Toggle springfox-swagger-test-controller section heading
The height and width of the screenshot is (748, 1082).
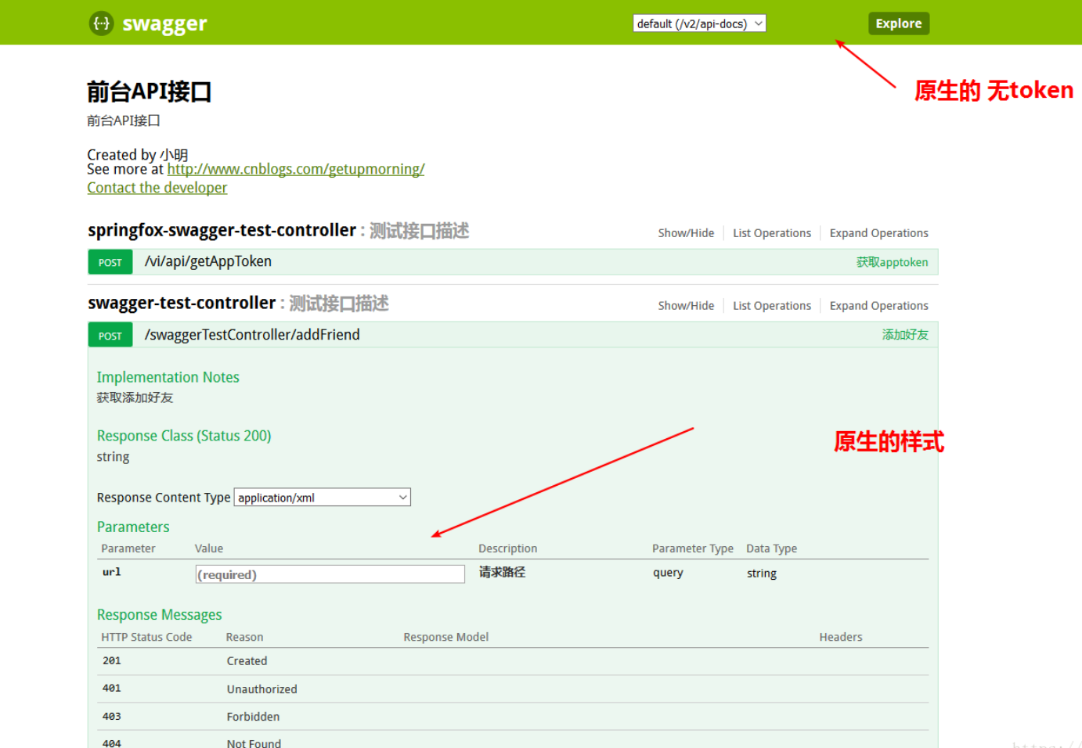222,231
